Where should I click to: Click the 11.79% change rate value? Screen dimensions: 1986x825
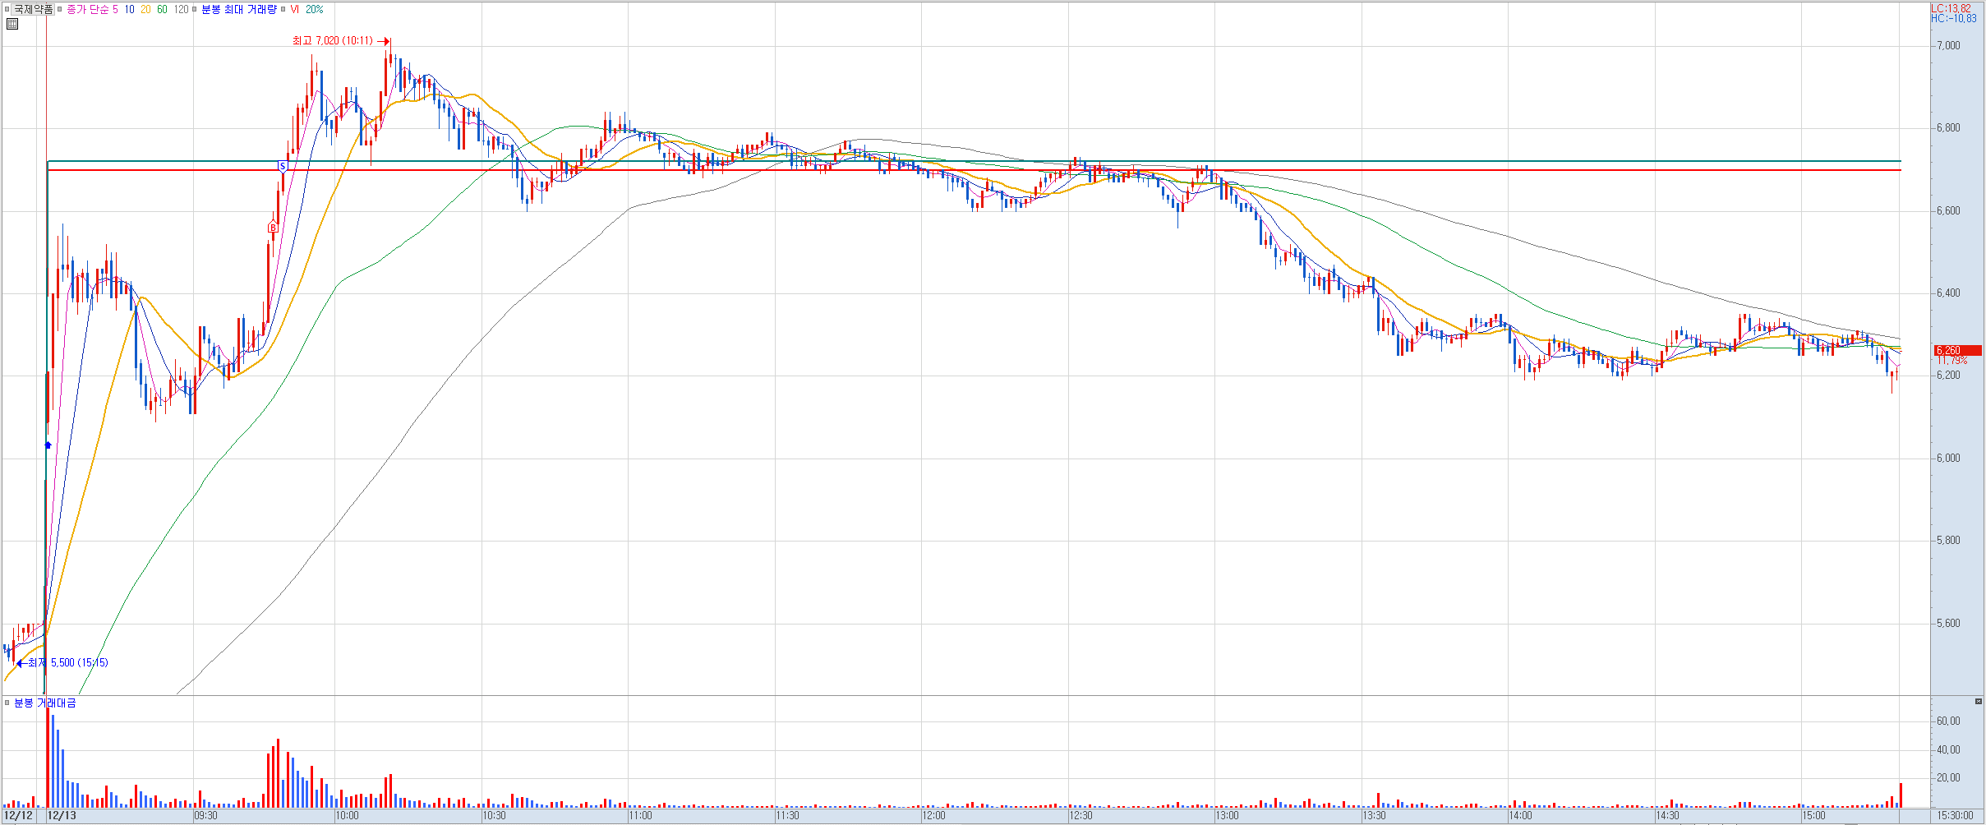1952,361
